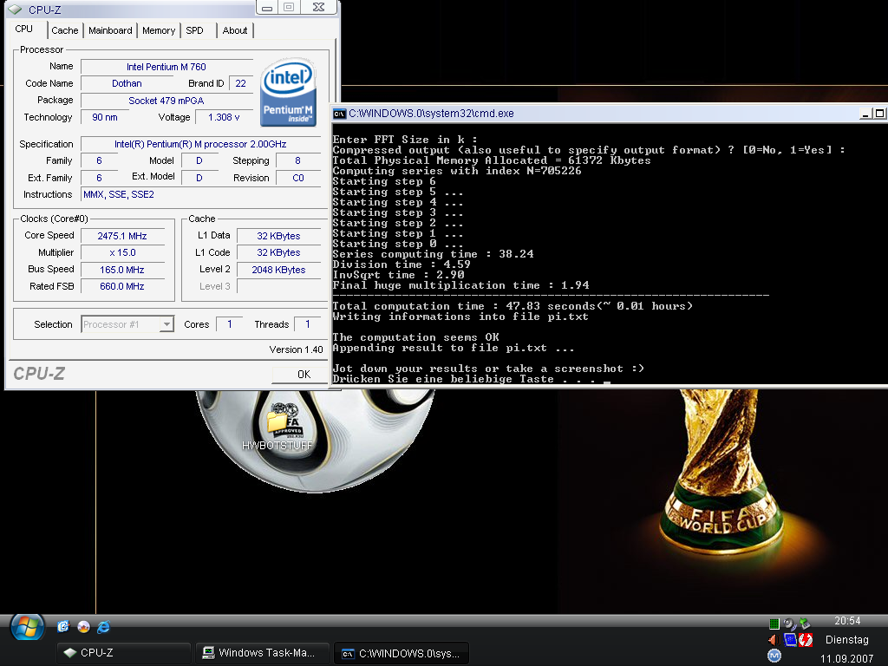888x666 pixels.
Task: Click Safely Remove Hardware tray icon
Action: click(805, 624)
